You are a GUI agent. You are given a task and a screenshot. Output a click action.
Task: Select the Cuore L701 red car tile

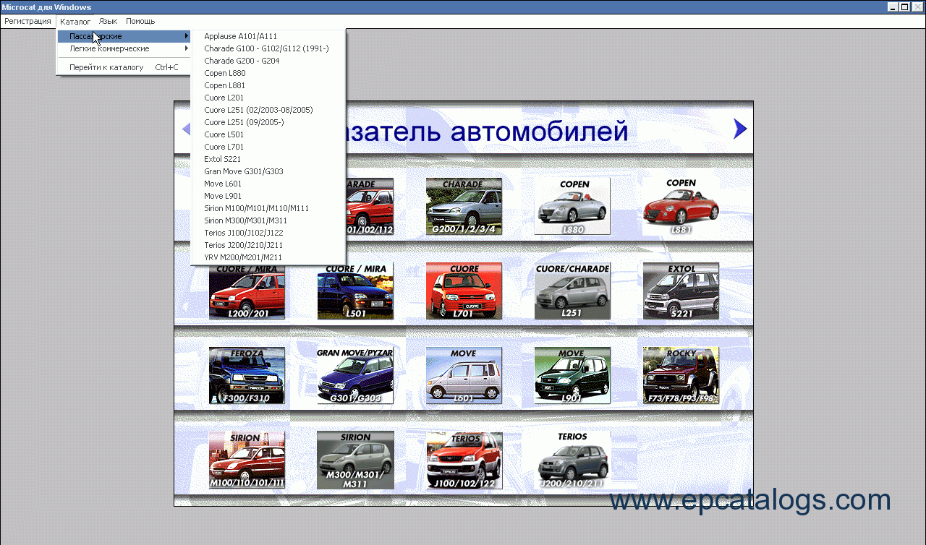point(464,291)
